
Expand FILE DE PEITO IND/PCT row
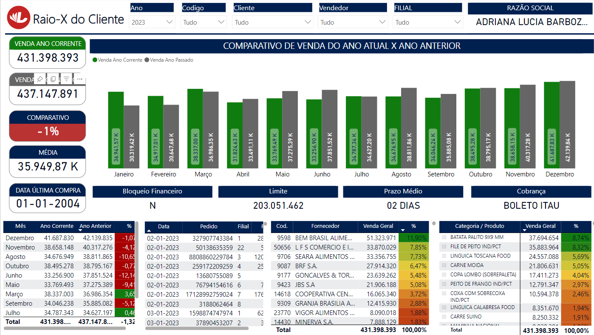444,247
